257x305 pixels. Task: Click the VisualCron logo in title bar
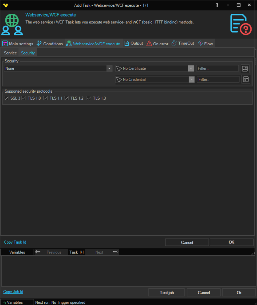coord(5,5)
